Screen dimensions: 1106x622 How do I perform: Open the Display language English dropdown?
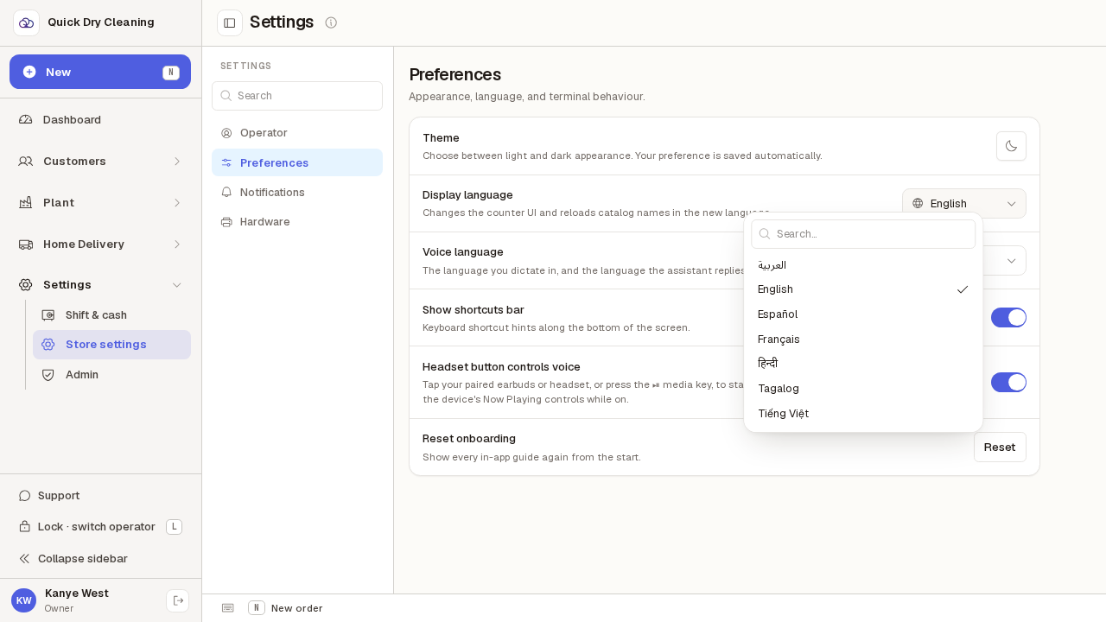tap(964, 203)
